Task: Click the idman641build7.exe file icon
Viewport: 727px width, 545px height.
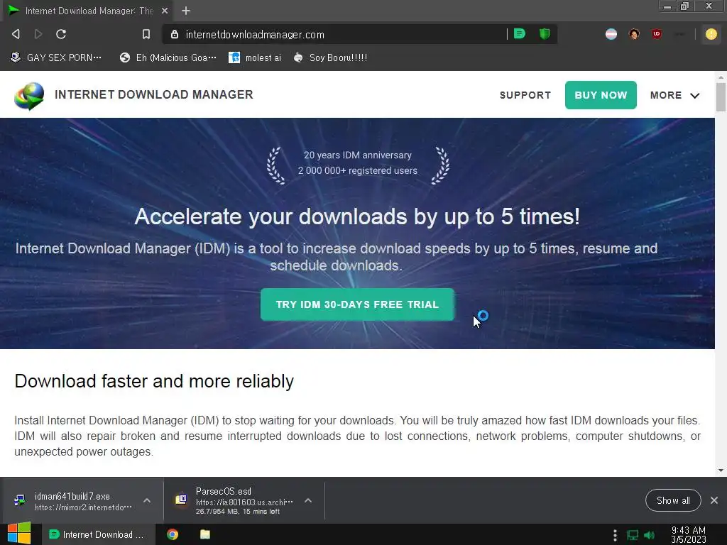Action: (19, 500)
